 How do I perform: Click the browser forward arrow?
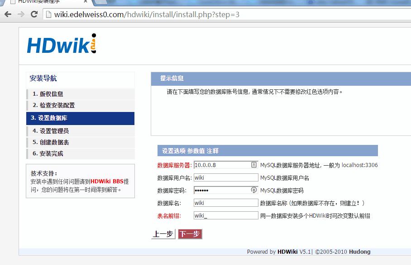(20, 14)
